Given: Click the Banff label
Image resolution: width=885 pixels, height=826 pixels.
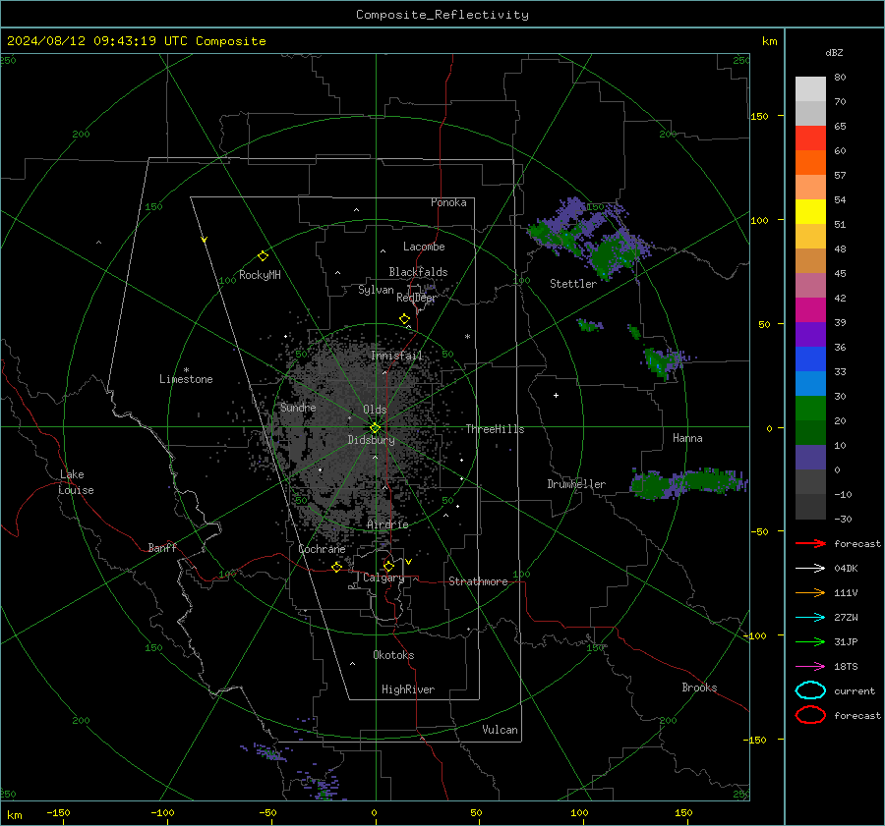Looking at the screenshot, I should pos(162,547).
